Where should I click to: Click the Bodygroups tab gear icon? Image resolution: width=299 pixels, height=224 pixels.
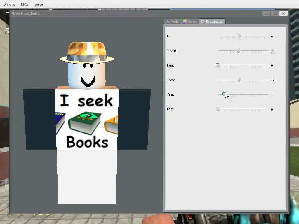click(203, 22)
